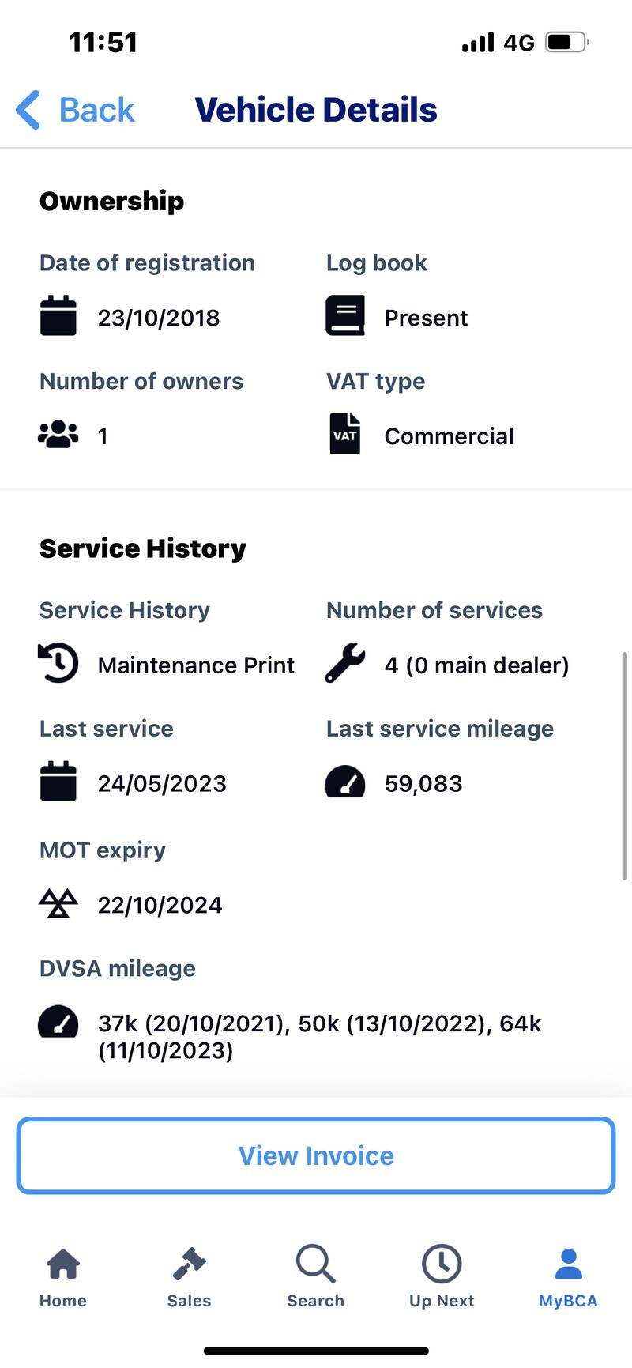The image size is (632, 1368).
Task: Click the Number of owners people icon
Action: (x=58, y=435)
